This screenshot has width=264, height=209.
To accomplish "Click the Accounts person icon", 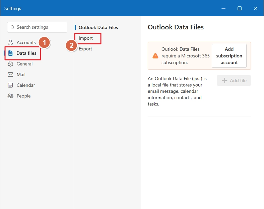I will point(10,42).
